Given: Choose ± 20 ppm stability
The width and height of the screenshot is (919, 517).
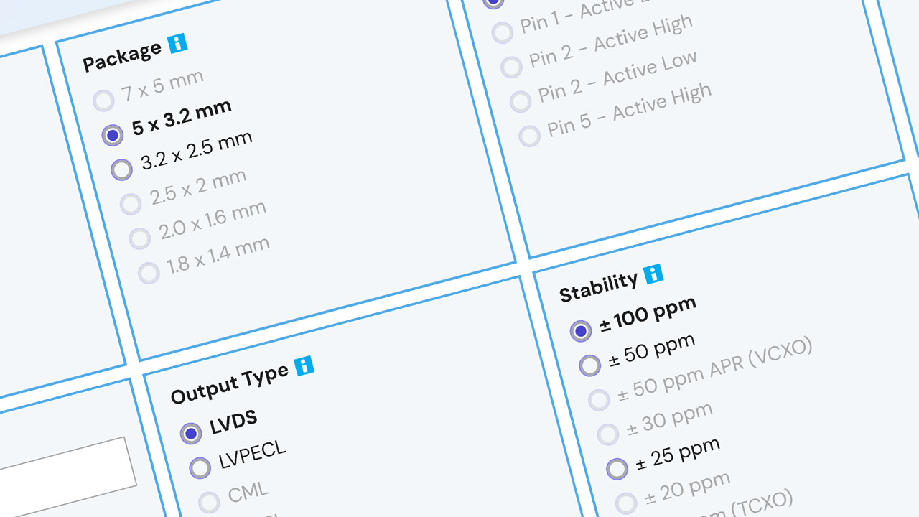Looking at the screenshot, I should tap(625, 503).
